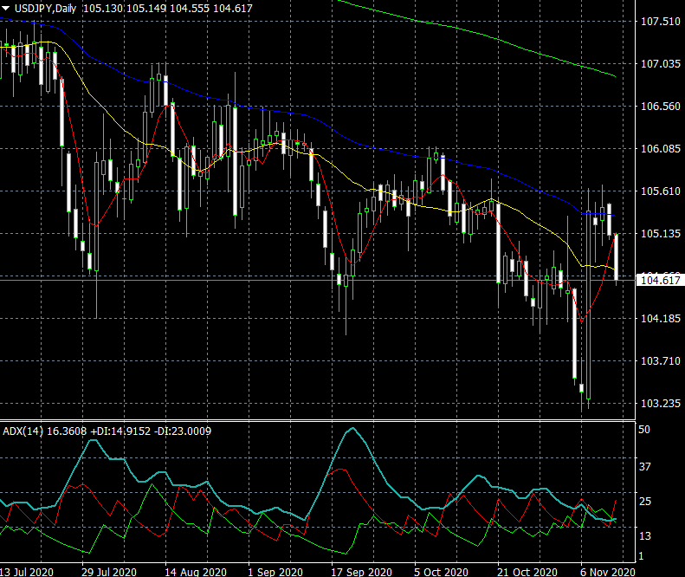Click the 14 Aug 2020 date label
The height and width of the screenshot is (577, 685).
196,572
